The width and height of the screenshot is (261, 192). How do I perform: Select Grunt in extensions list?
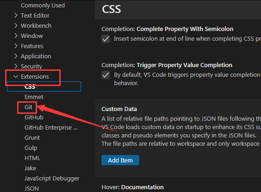32,137
